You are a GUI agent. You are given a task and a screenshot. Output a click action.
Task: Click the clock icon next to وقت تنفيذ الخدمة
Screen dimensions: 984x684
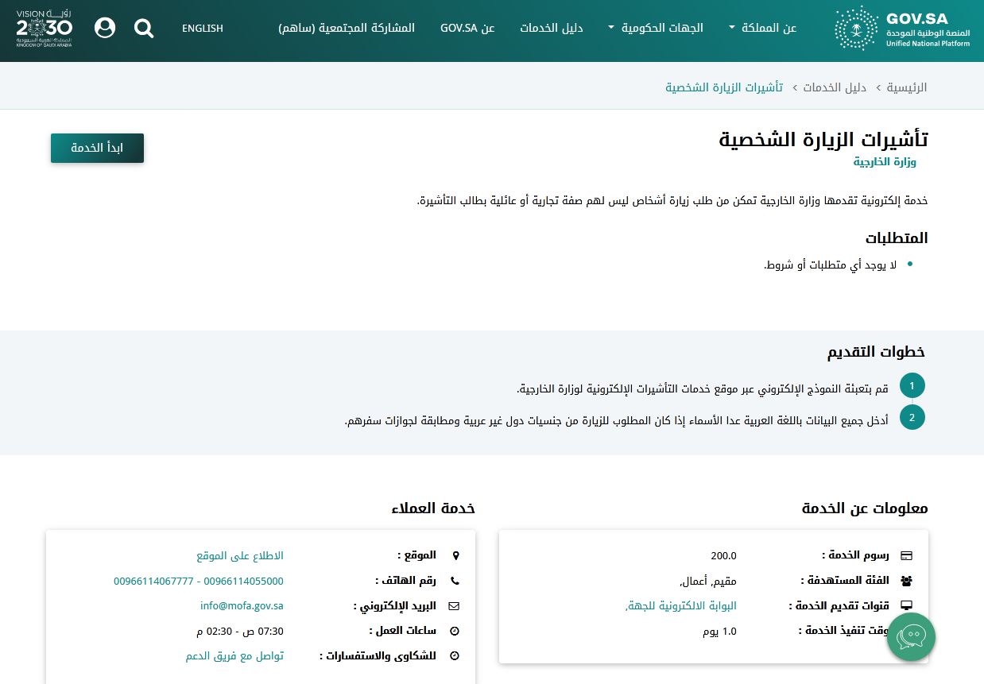(x=907, y=630)
